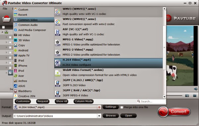Open the iPad category
This screenshot has height=126, width=199.
coord(33,61)
